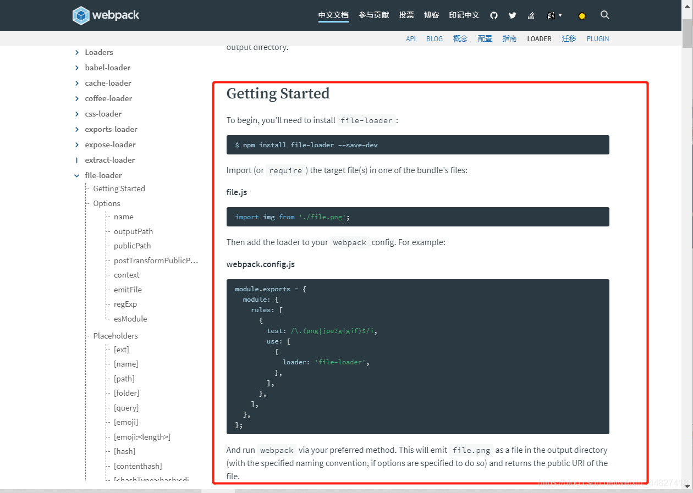This screenshot has height=493, width=693.
Task: Jump to [hash] placeholder
Action: [125, 451]
